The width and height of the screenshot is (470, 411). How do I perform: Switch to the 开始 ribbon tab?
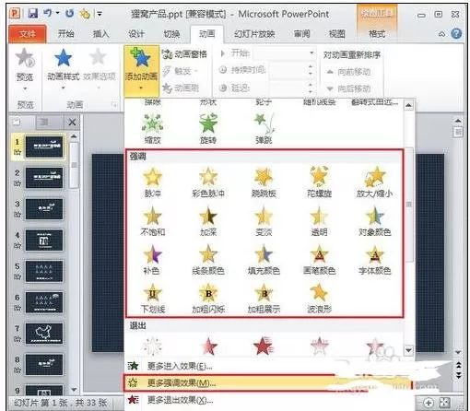(65, 34)
